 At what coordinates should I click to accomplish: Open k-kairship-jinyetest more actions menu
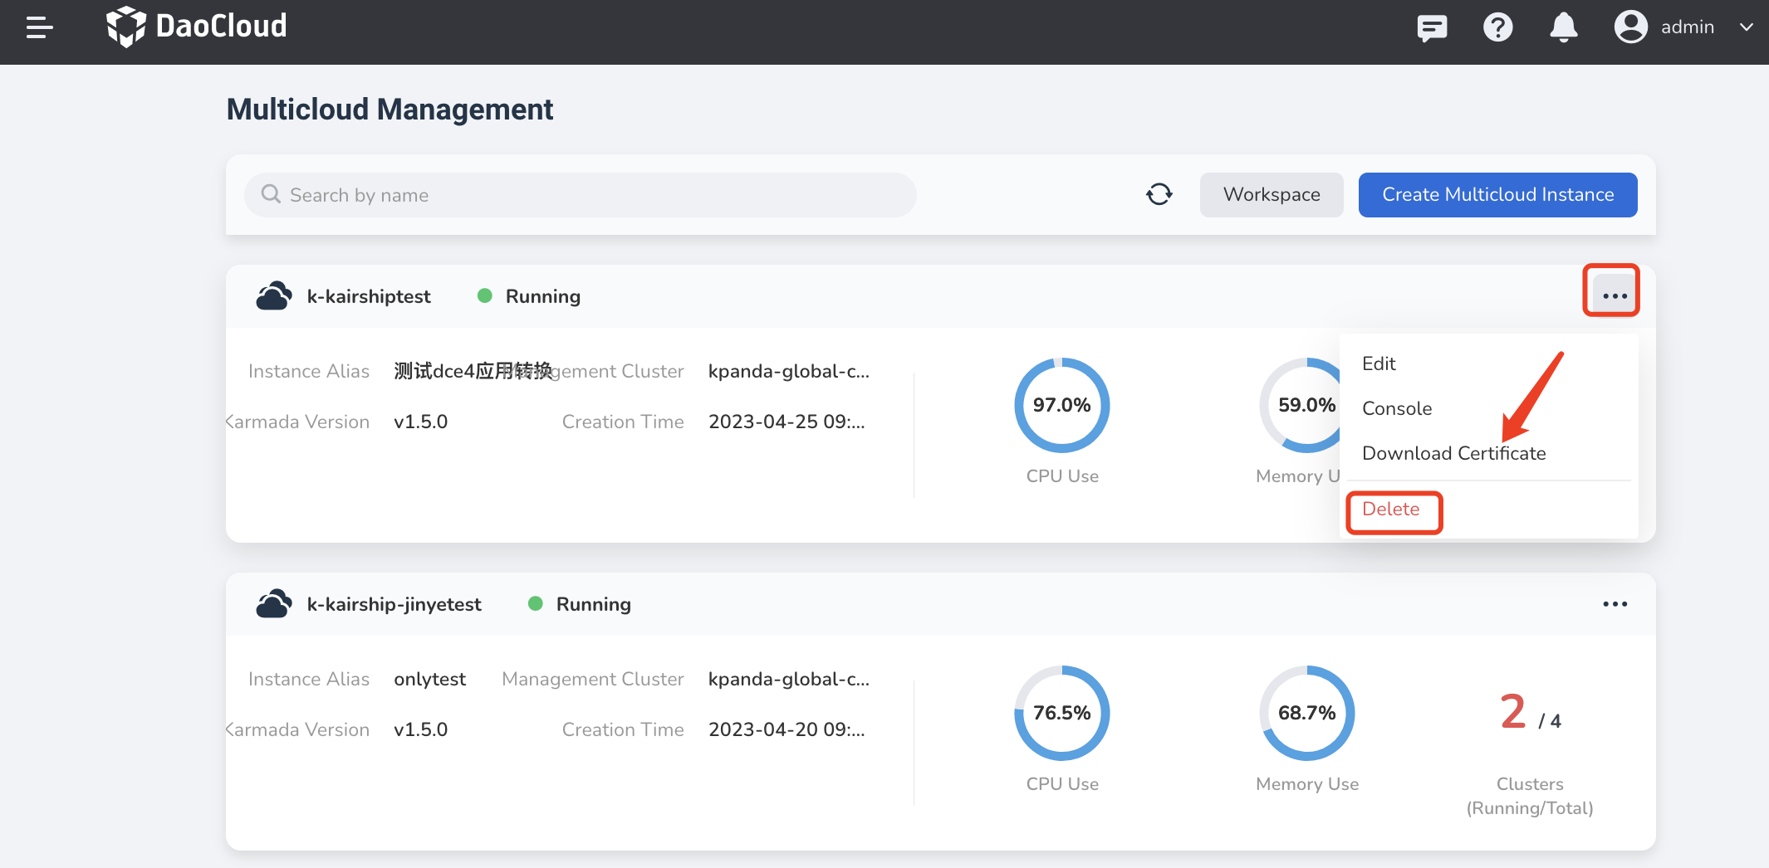[1615, 603]
